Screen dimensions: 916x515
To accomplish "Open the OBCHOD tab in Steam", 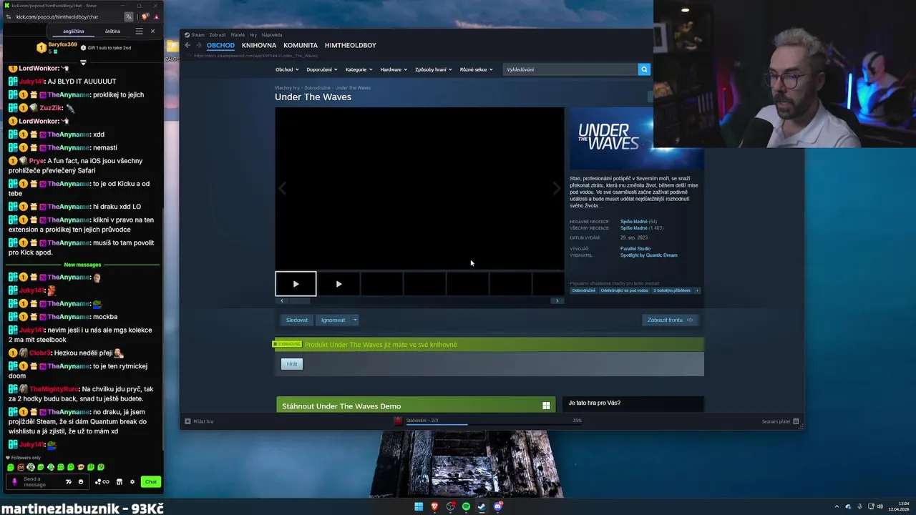I will (x=220, y=45).
